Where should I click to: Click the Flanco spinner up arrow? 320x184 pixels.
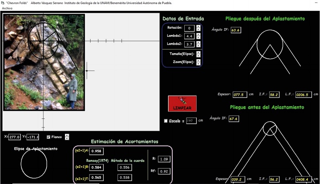[x=67, y=135]
